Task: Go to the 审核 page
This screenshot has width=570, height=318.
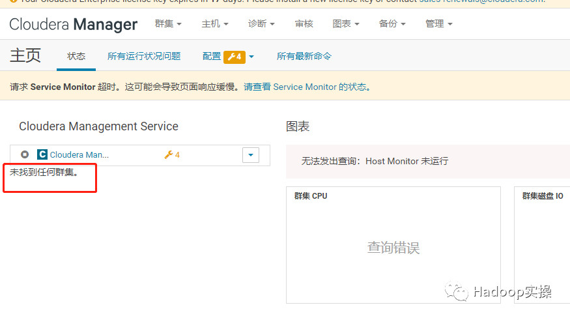Action: [304, 24]
